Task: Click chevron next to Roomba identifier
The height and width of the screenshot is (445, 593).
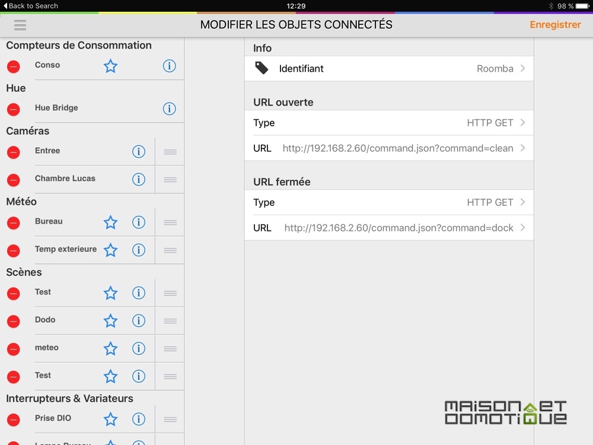Action: pyautogui.click(x=522, y=68)
